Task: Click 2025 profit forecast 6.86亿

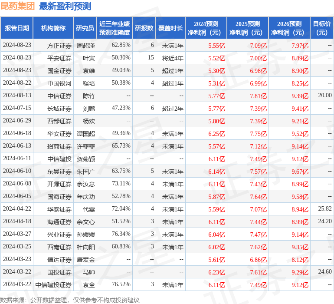Action: [259, 260]
